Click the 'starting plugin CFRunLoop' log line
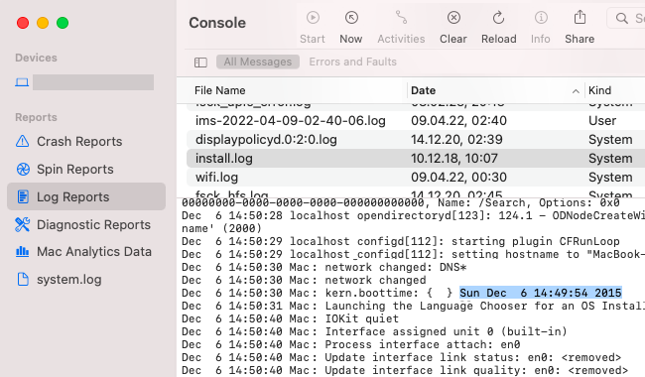 click(x=401, y=241)
